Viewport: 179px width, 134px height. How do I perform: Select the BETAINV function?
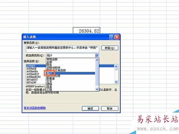(x=32, y=82)
